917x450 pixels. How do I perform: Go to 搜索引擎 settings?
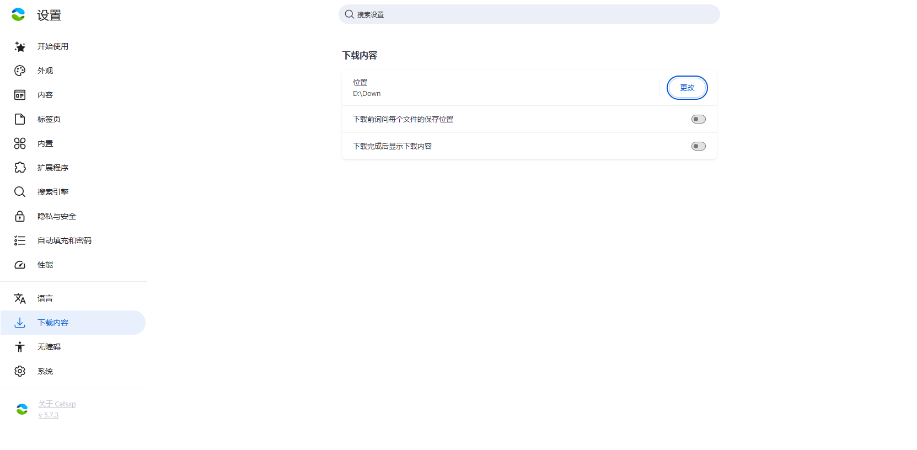[x=73, y=192]
